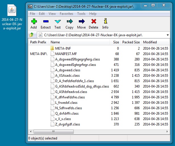The height and width of the screenshot is (146, 175).
Task: Click the Add toolbar icon
Action: (x=34, y=23)
